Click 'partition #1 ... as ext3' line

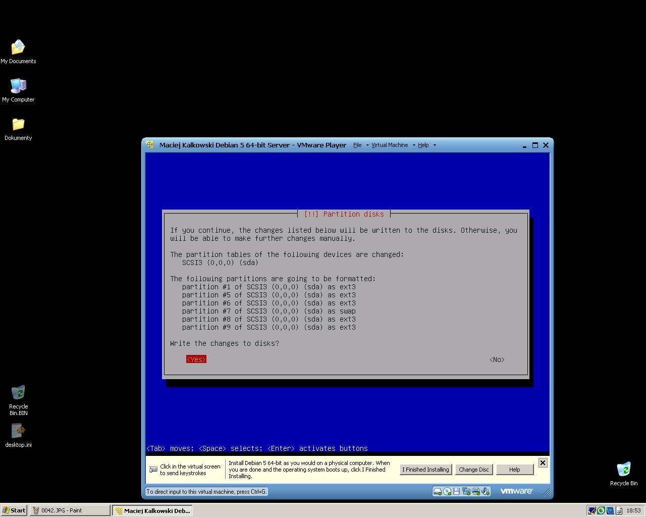pyautogui.click(x=269, y=287)
